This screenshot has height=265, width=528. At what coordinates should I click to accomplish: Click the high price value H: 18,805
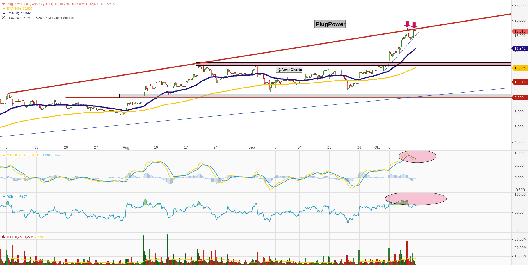(x=77, y=4)
